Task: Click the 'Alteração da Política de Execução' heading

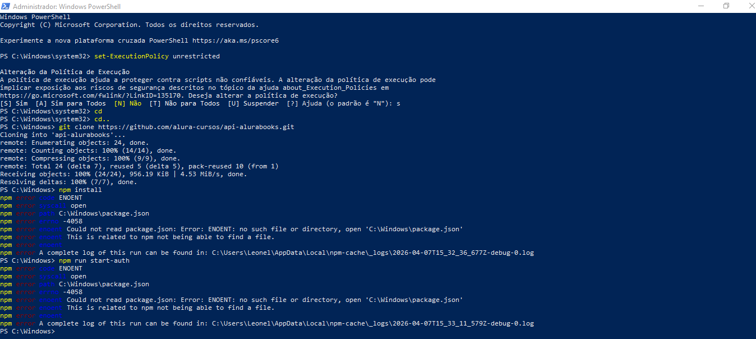Action: pyautogui.click(x=64, y=72)
